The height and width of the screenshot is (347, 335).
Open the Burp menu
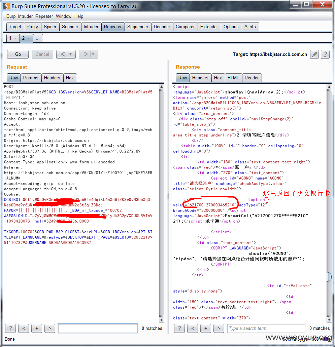click(x=11, y=16)
